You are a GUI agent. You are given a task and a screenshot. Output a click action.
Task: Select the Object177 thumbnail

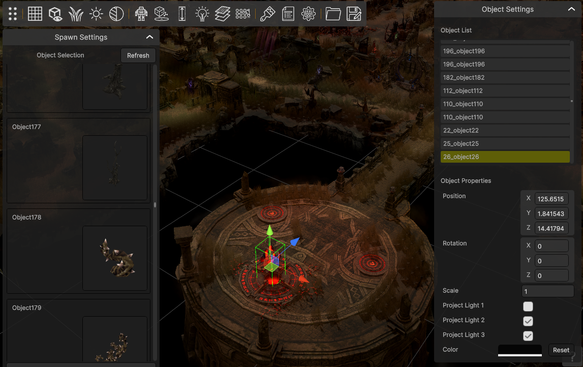(115, 168)
